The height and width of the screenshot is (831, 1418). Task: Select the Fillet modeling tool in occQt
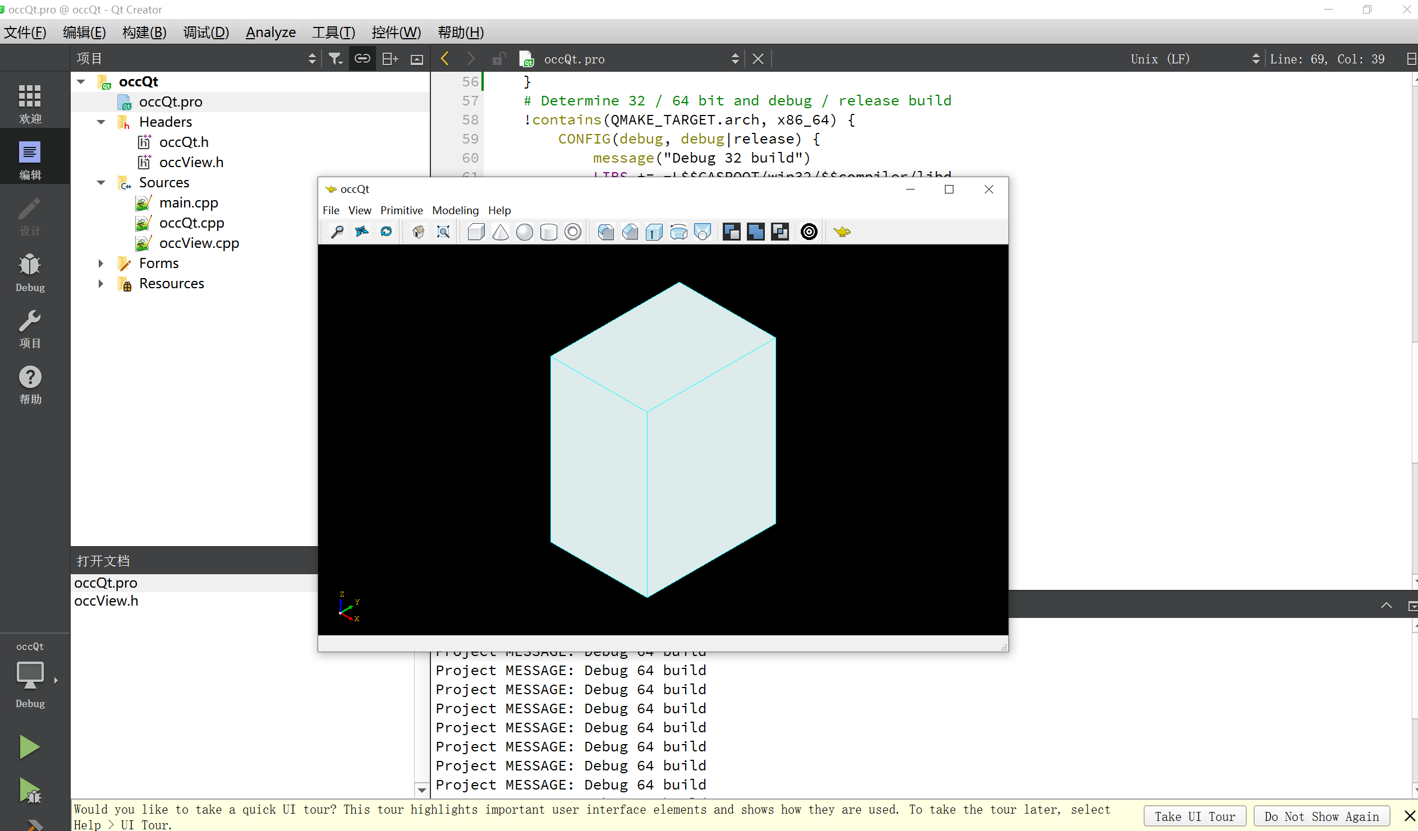607,232
